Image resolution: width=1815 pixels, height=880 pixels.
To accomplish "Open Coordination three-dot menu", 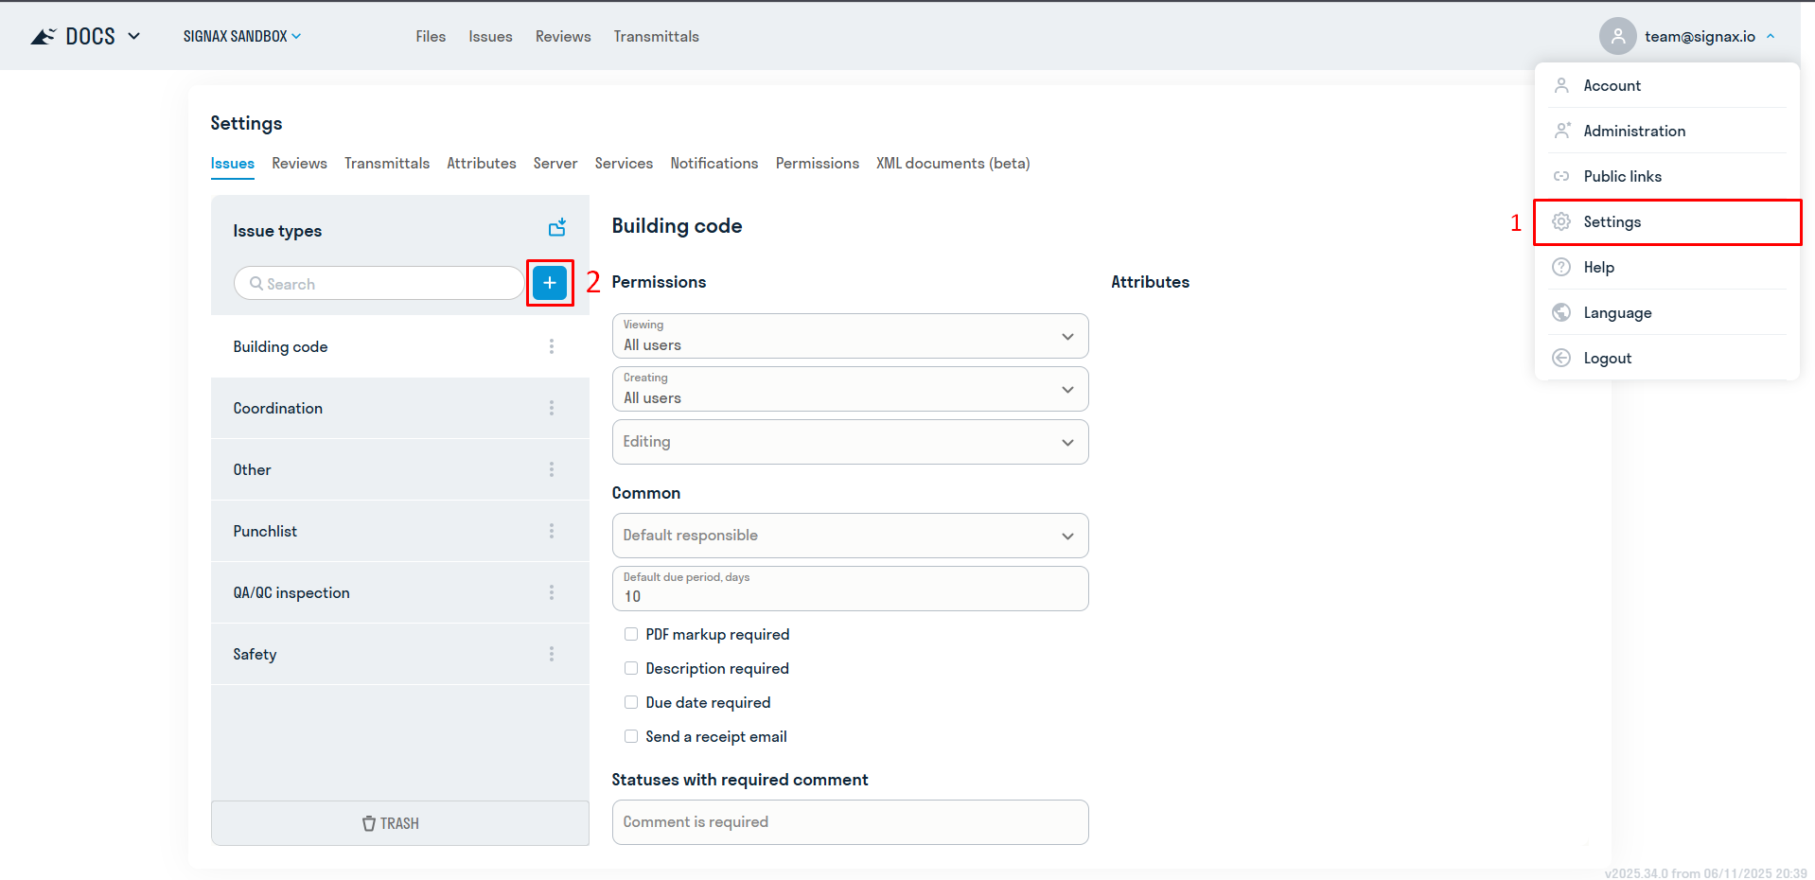I will pos(552,408).
